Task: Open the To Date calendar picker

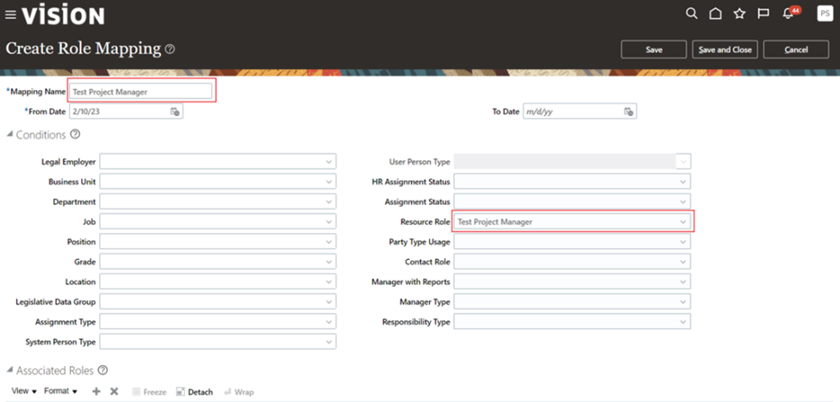Action: (x=629, y=112)
